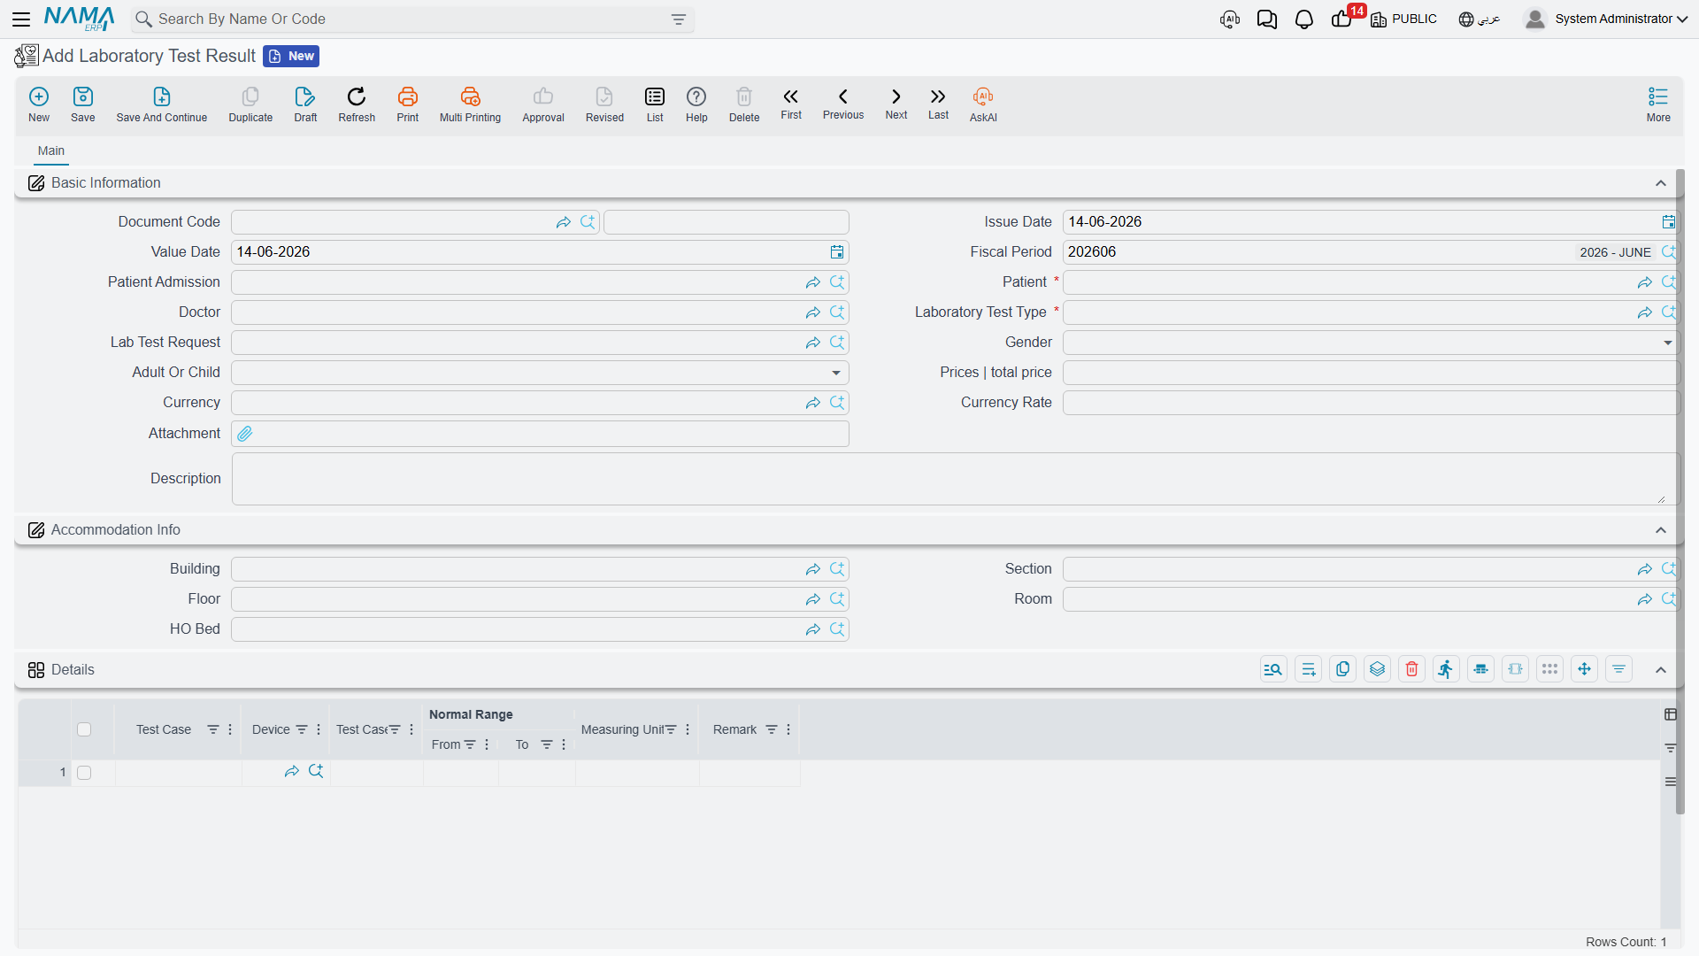Open Building lookup search icon
1699x956 pixels.
coord(837,569)
